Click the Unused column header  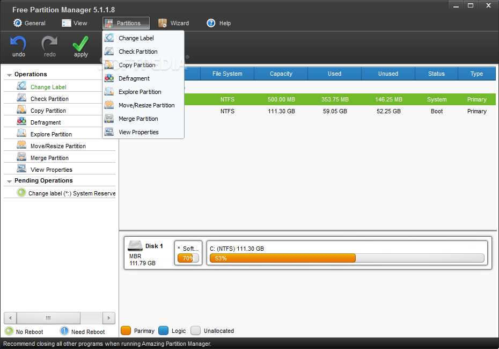pyautogui.click(x=388, y=74)
